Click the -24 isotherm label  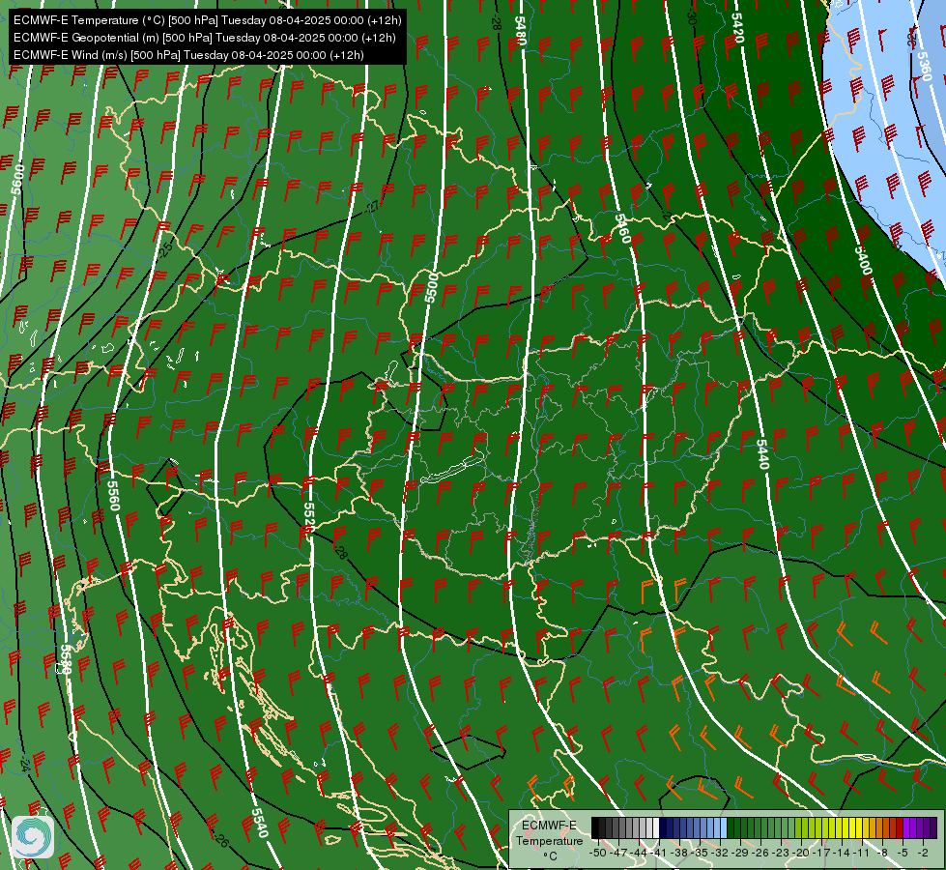pyautogui.click(x=24, y=764)
